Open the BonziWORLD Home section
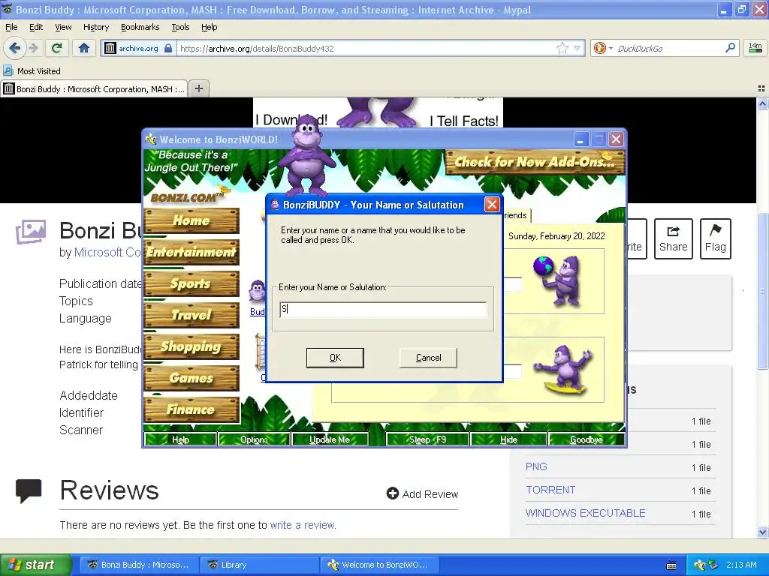 point(191,220)
